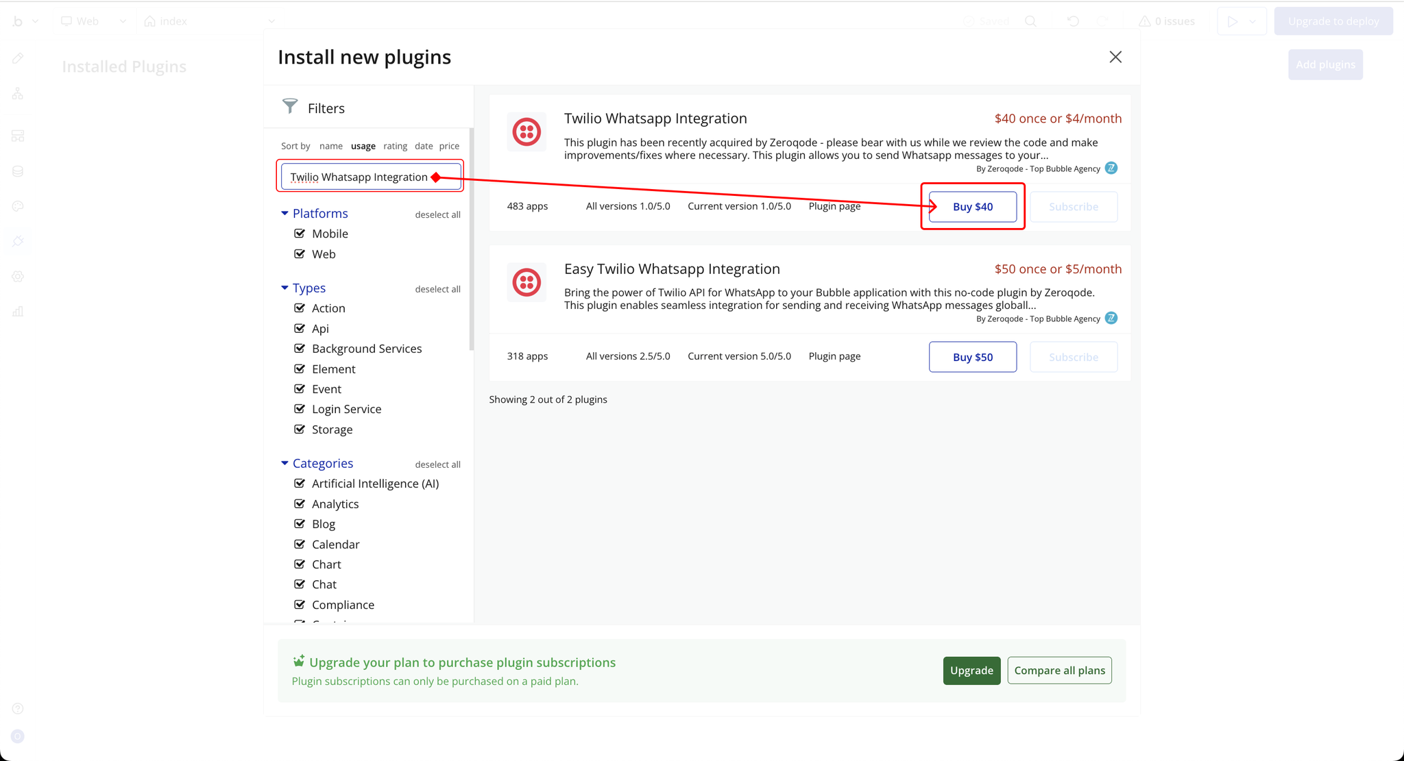Collapse the Categories filter section
Screen dimensions: 1404x761
tap(285, 464)
